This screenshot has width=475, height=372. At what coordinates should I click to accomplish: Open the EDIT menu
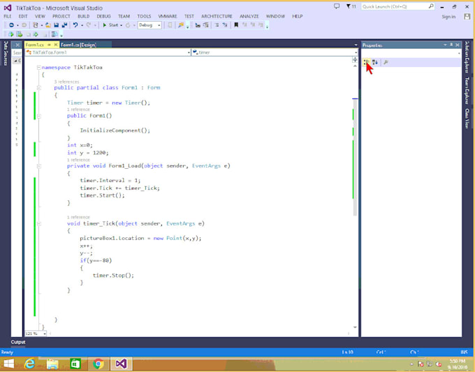pyautogui.click(x=23, y=16)
